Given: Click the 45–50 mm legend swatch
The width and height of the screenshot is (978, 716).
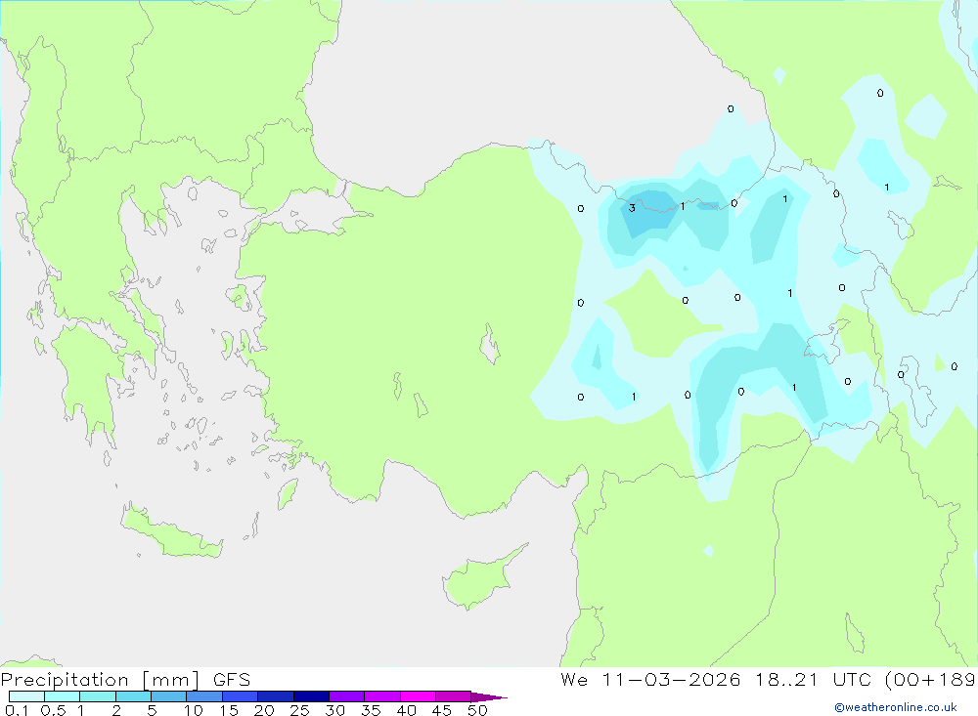Looking at the screenshot, I should point(454,696).
